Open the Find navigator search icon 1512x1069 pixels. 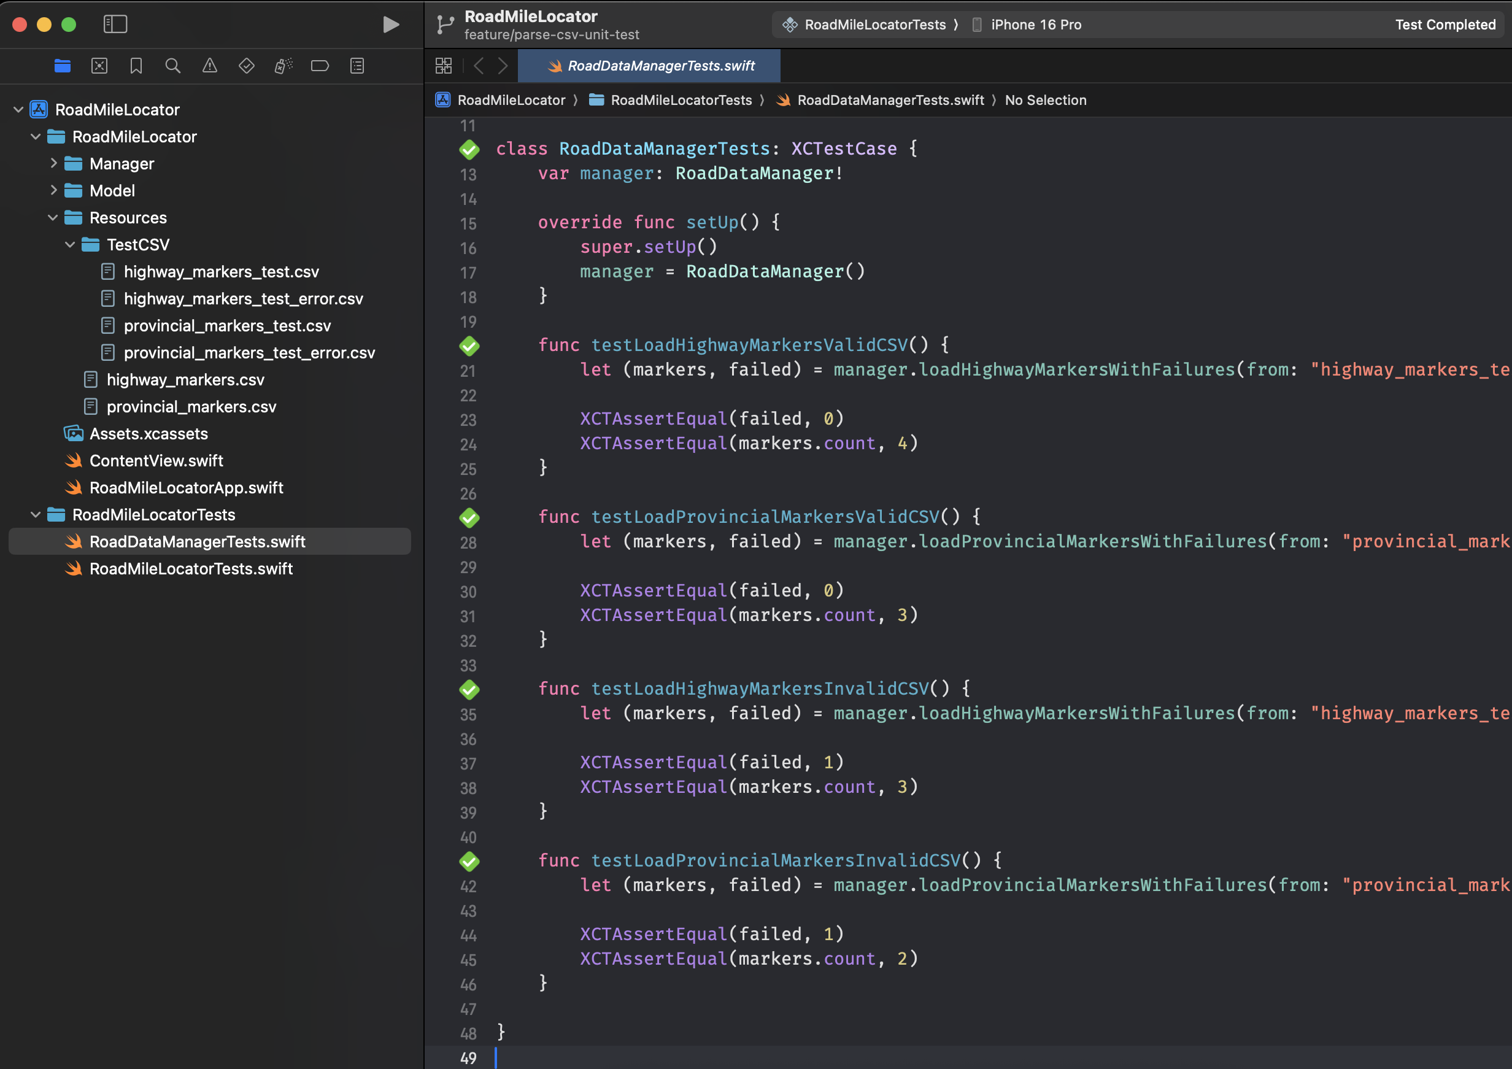172,66
